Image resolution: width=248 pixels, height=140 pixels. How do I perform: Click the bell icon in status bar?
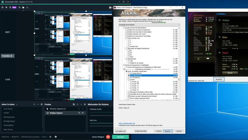(50, 136)
